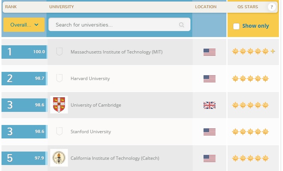Focus the Search for universities field
The height and width of the screenshot is (171, 283).
point(119,24)
